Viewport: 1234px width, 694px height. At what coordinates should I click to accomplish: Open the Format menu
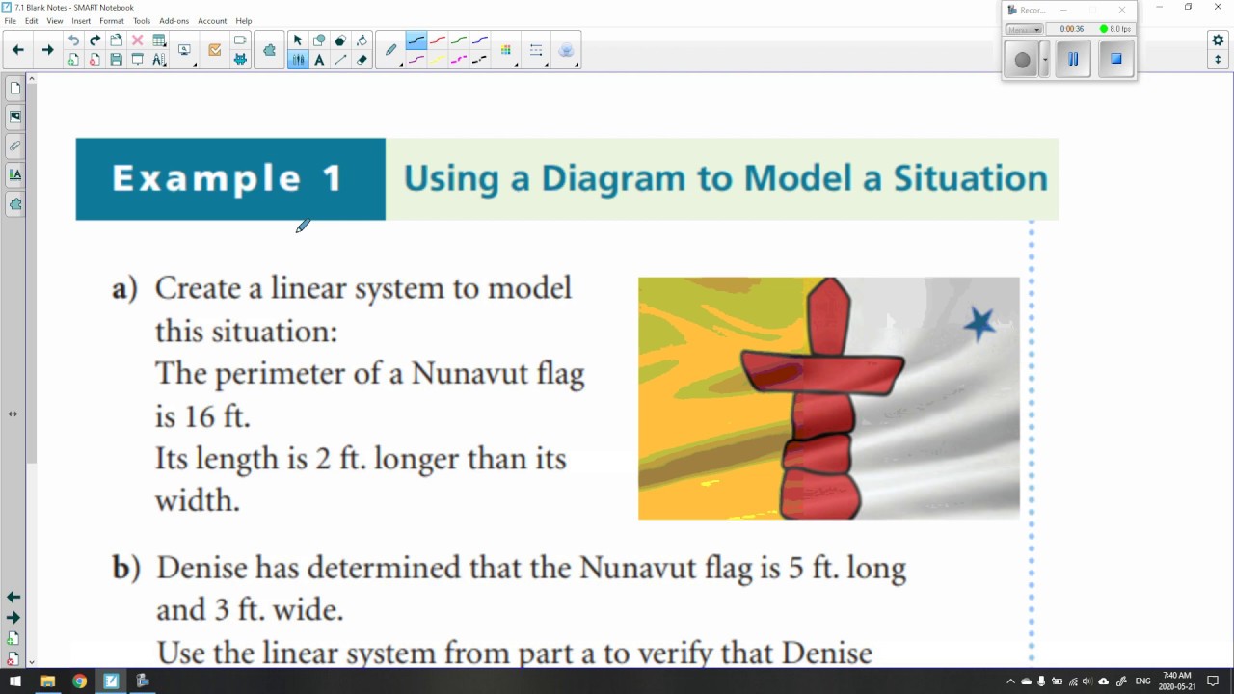coord(112,21)
